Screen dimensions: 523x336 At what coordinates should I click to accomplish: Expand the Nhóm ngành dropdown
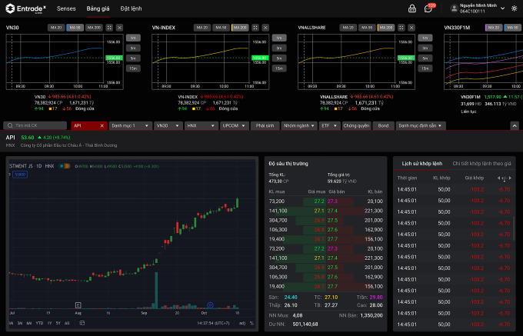coord(296,125)
